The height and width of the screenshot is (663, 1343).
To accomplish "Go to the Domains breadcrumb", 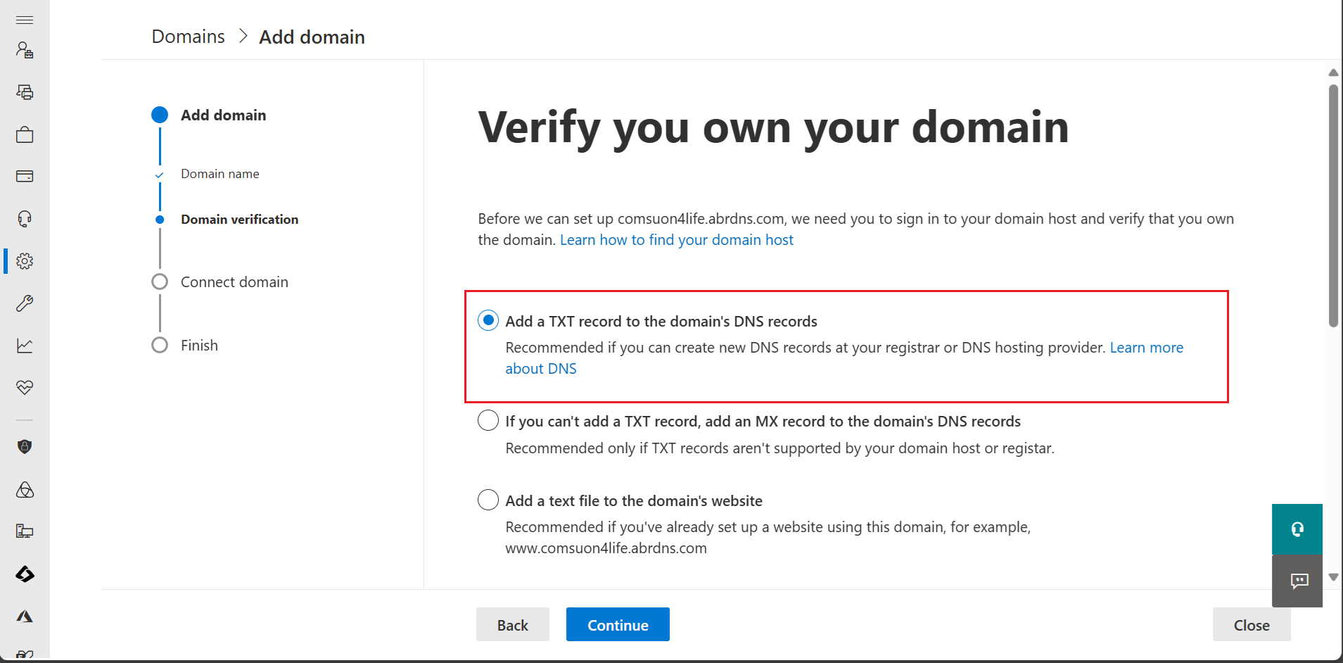I will [189, 37].
